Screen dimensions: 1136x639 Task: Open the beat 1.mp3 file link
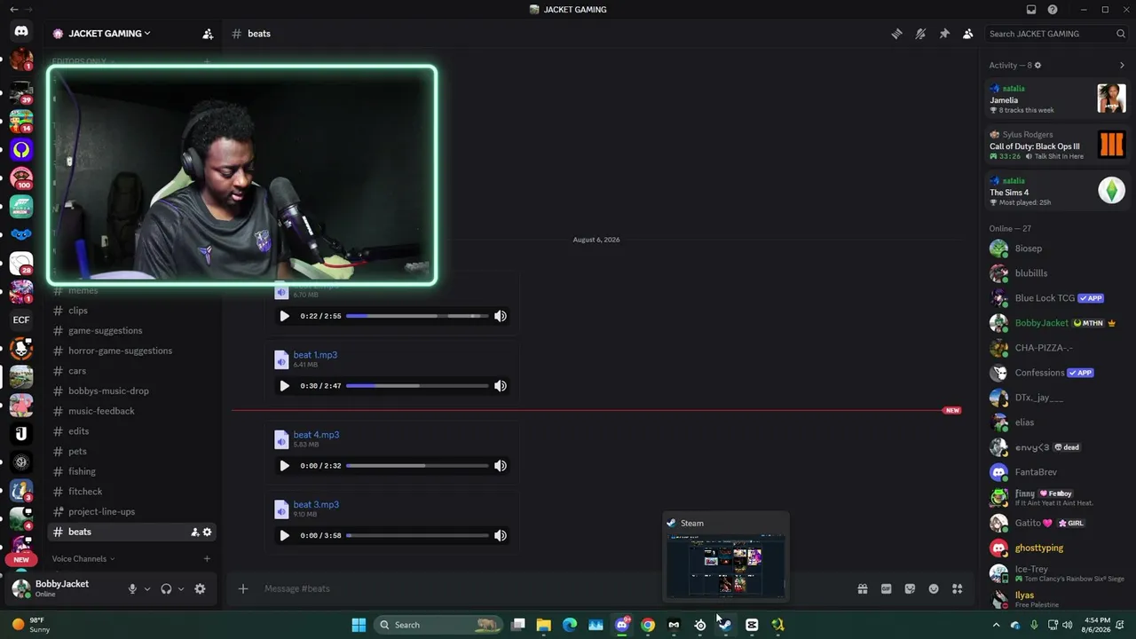315,355
